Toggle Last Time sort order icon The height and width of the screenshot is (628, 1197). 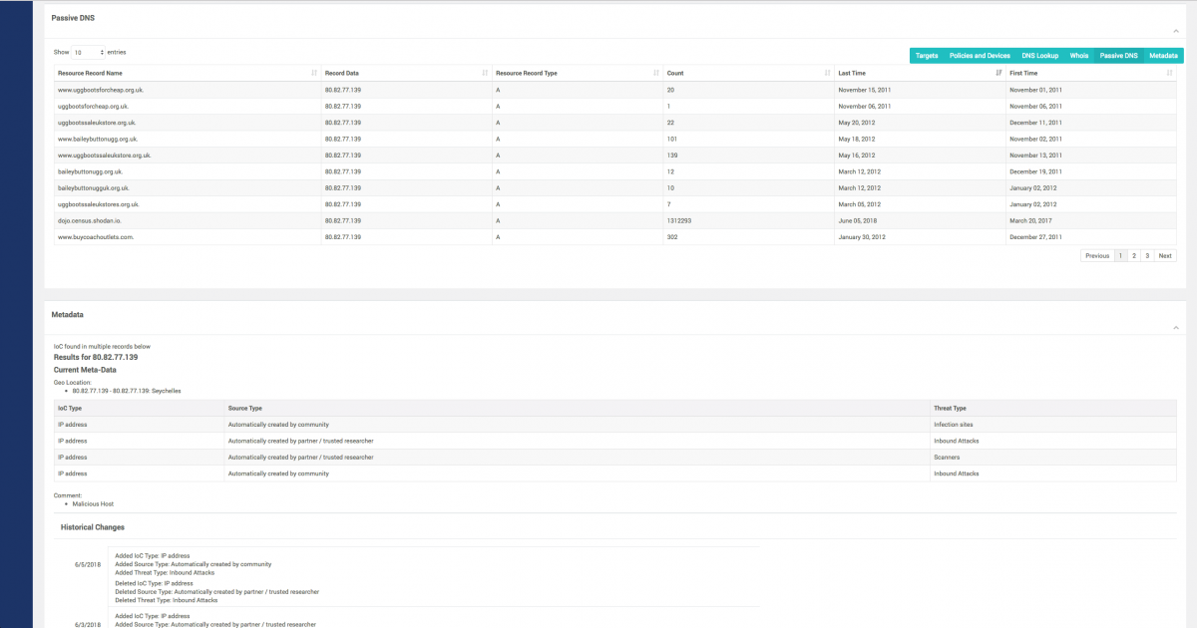tap(998, 73)
